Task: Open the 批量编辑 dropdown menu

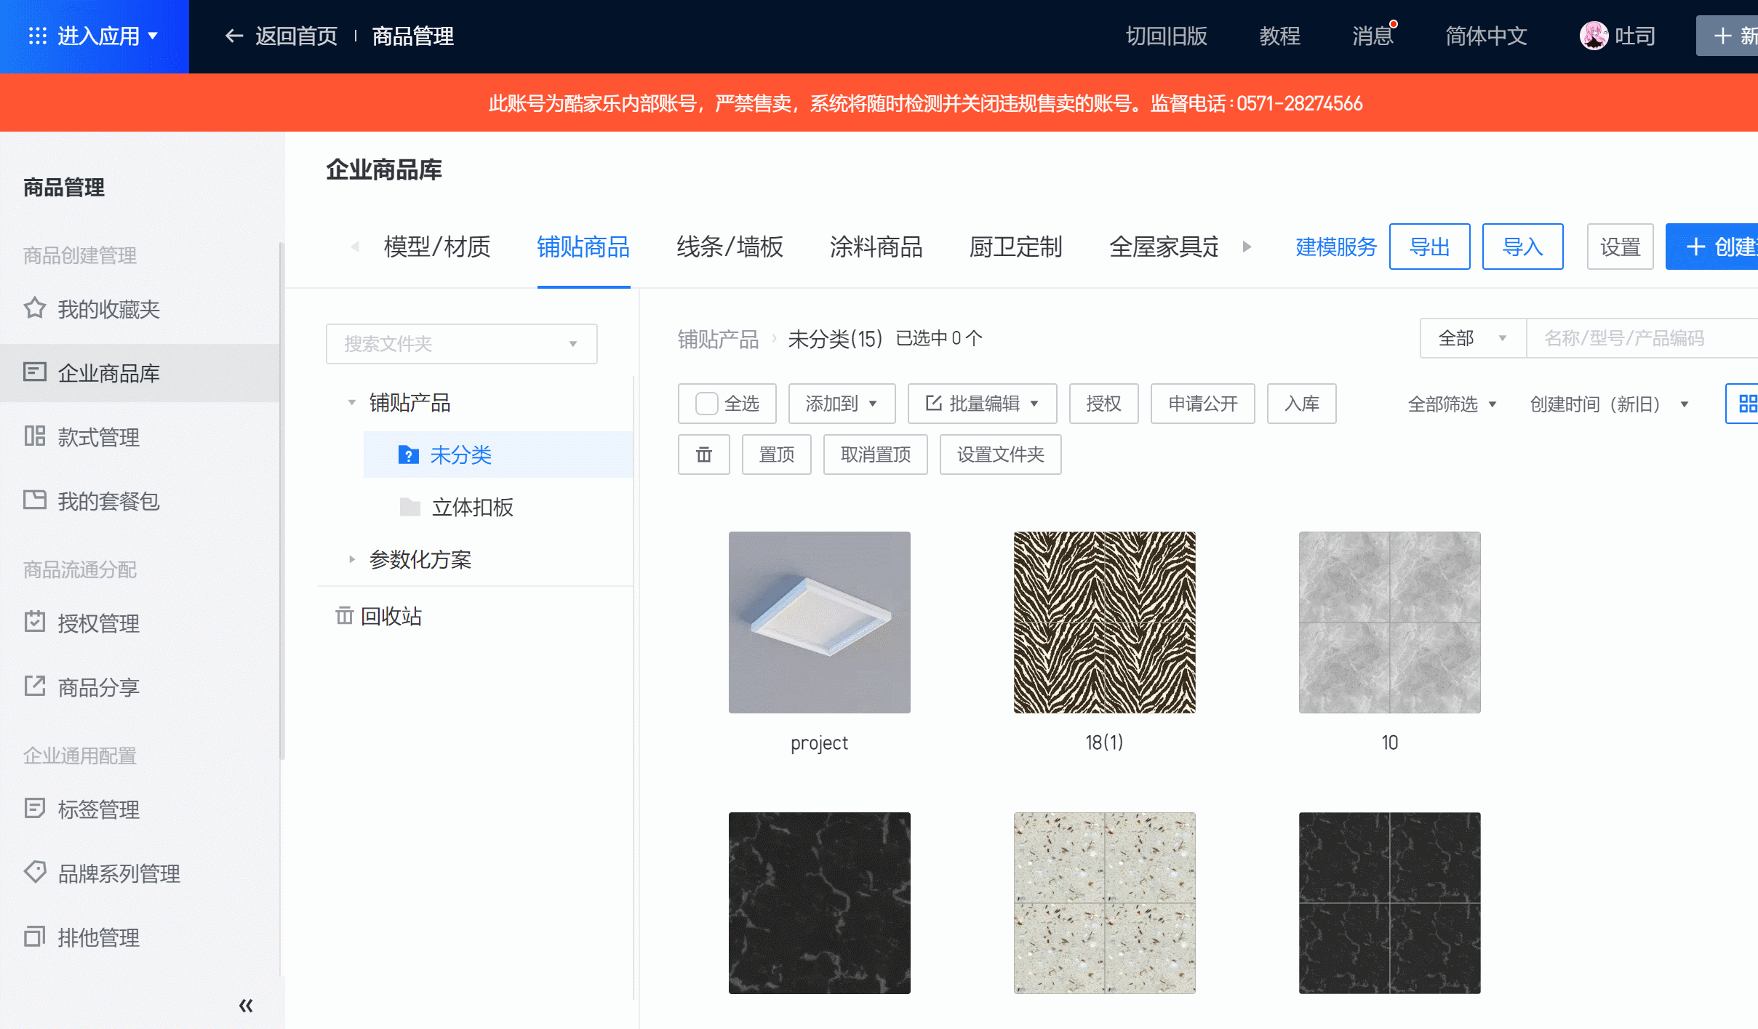Action: point(982,404)
